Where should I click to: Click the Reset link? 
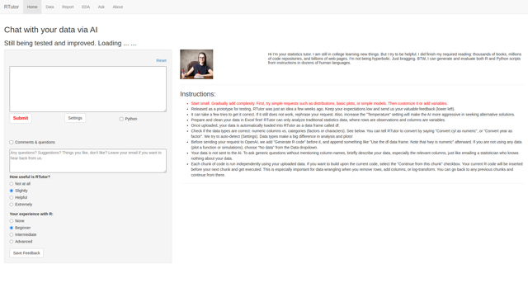coord(162,60)
